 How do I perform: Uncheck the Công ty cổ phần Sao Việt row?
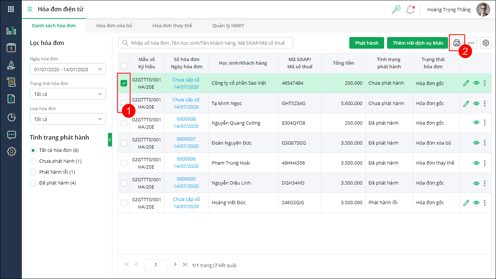[124, 83]
